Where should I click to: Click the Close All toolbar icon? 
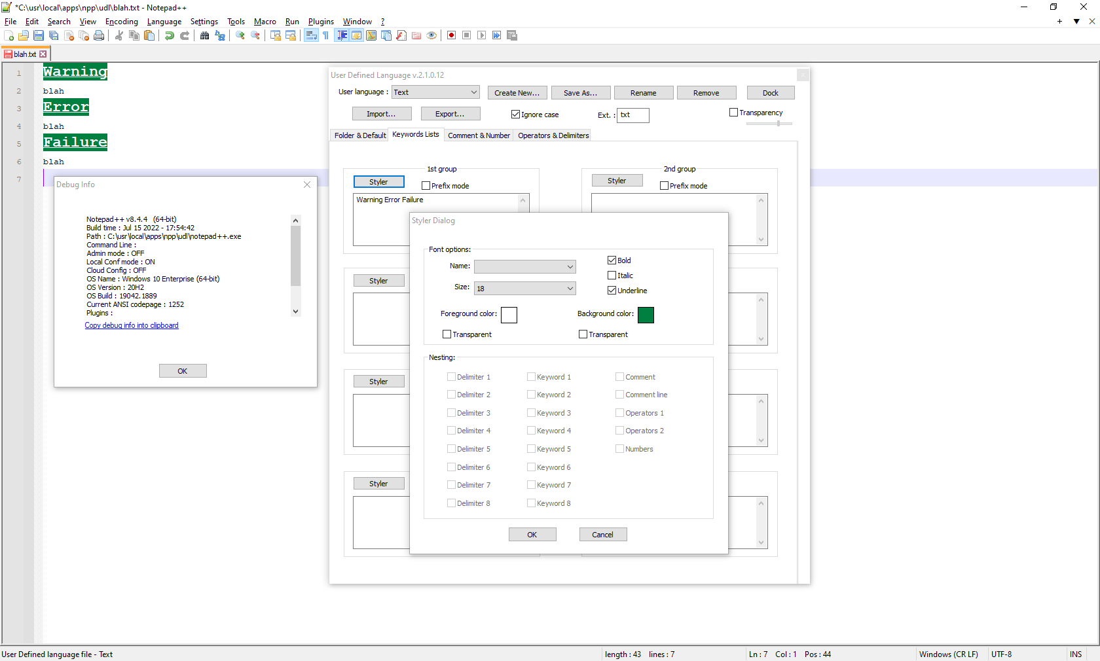point(84,35)
